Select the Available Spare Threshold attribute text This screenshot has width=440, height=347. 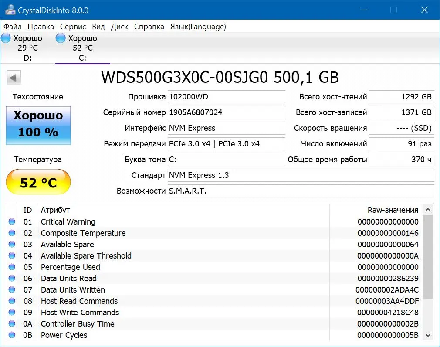click(x=86, y=256)
